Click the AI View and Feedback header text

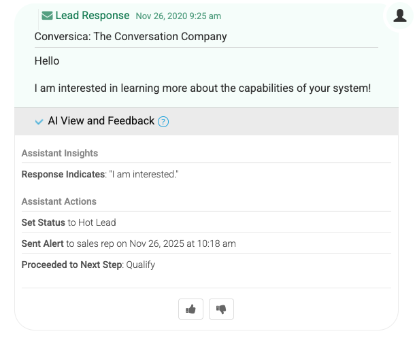(x=101, y=121)
